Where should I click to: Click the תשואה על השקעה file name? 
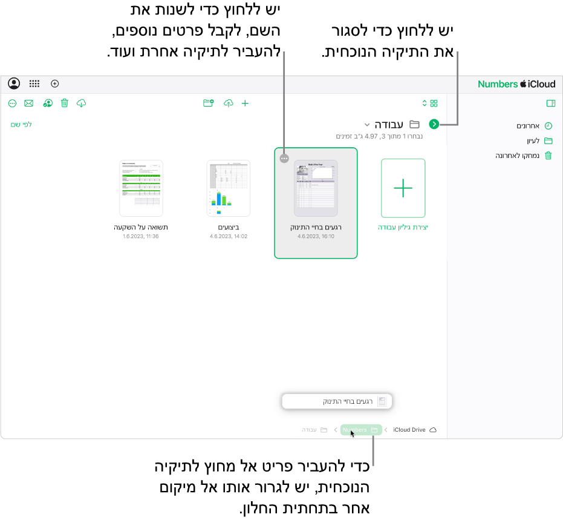[x=141, y=228]
